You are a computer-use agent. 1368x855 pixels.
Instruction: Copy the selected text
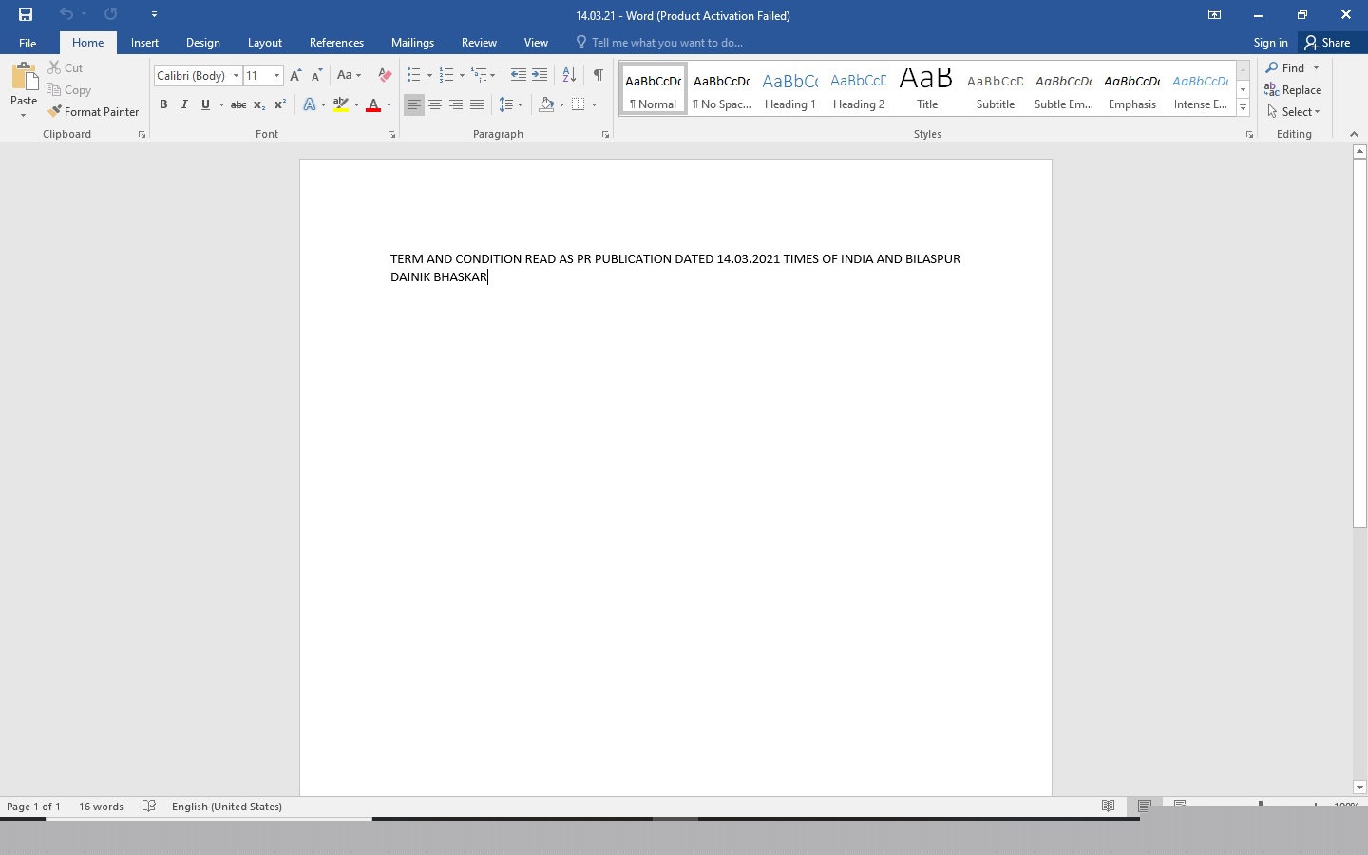coord(69,90)
